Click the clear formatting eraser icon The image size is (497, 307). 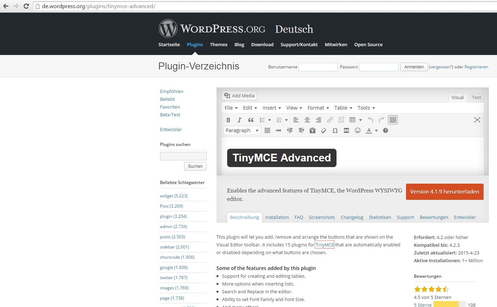click(x=324, y=130)
